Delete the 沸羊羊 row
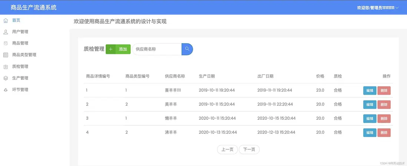This screenshot has width=407, height=166. click(x=384, y=132)
